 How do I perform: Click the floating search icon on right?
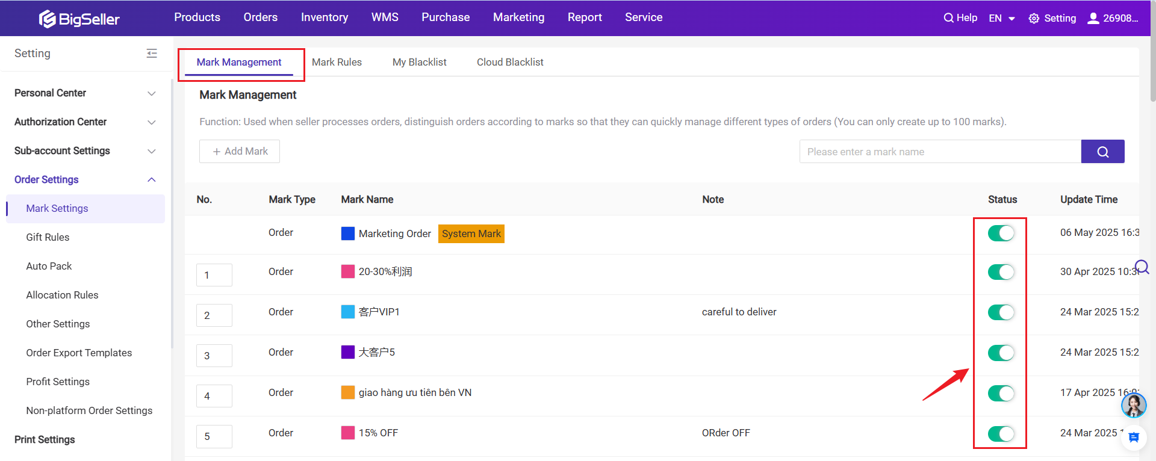click(x=1142, y=267)
